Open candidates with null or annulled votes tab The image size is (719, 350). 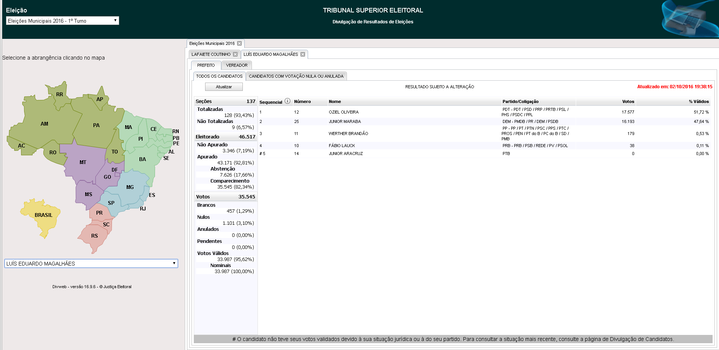[296, 76]
